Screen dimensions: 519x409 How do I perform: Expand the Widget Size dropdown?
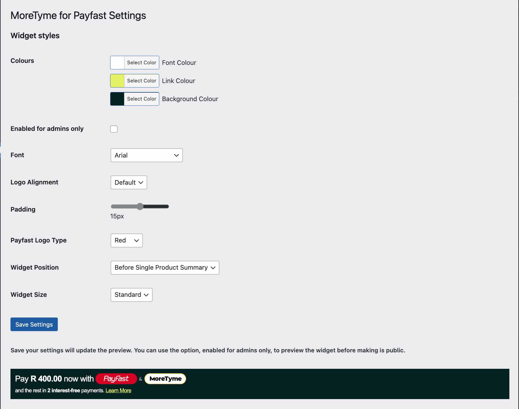(131, 295)
